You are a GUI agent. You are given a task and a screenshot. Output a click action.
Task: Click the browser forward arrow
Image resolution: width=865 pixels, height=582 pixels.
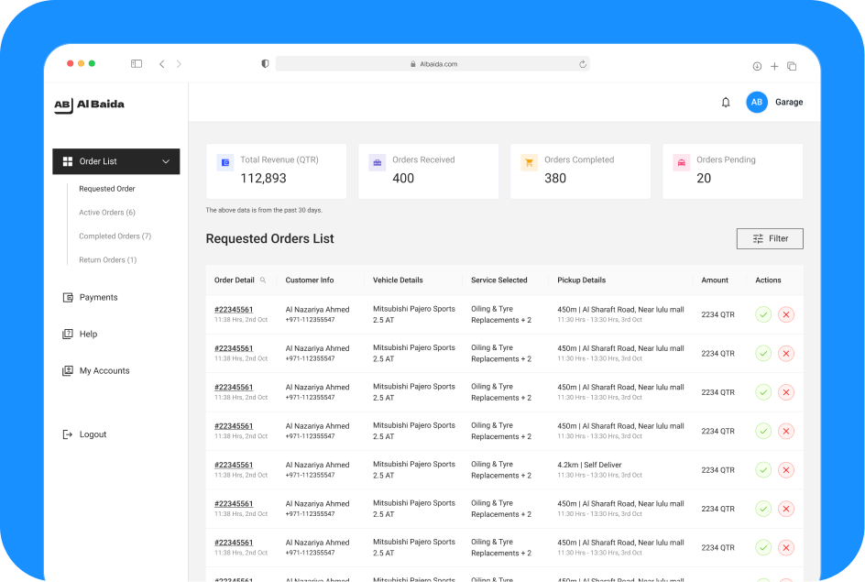[x=179, y=64]
